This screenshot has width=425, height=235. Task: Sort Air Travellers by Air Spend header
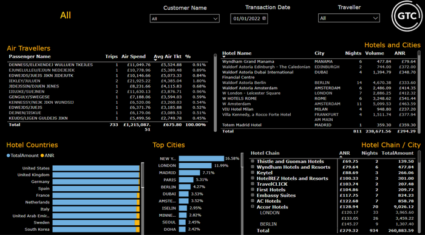(134, 56)
